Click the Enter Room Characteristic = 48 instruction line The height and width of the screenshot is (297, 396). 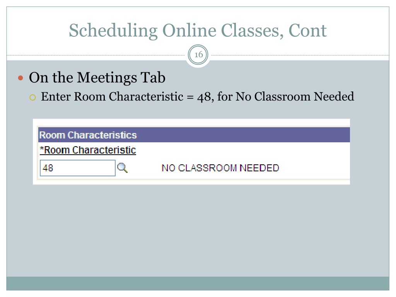click(198, 97)
